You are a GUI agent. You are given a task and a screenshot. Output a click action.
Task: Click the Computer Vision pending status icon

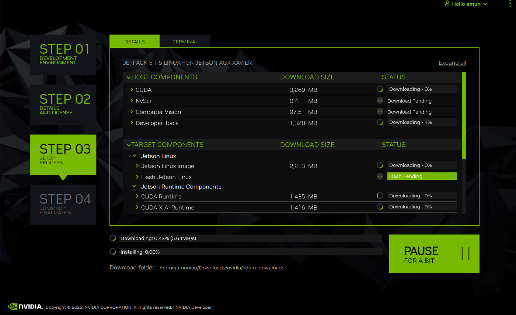[380, 111]
